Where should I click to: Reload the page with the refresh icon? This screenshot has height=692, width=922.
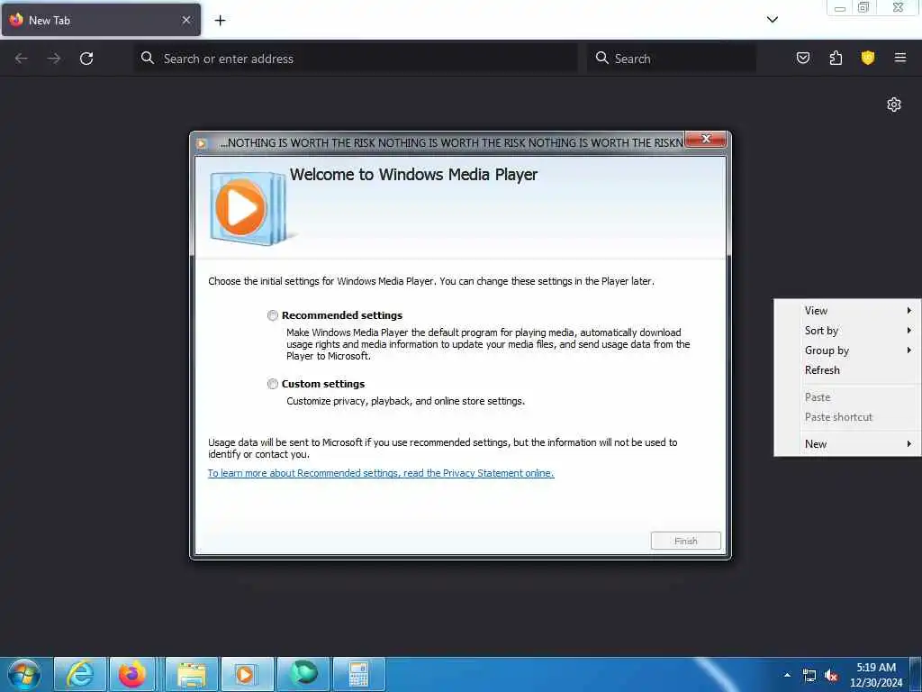click(x=86, y=59)
